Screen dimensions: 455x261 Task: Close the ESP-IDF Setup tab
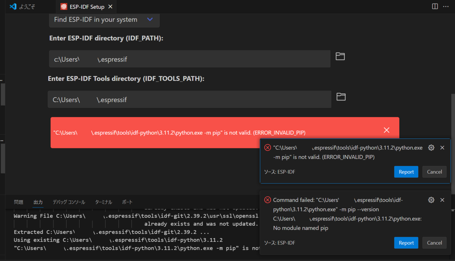[110, 6]
